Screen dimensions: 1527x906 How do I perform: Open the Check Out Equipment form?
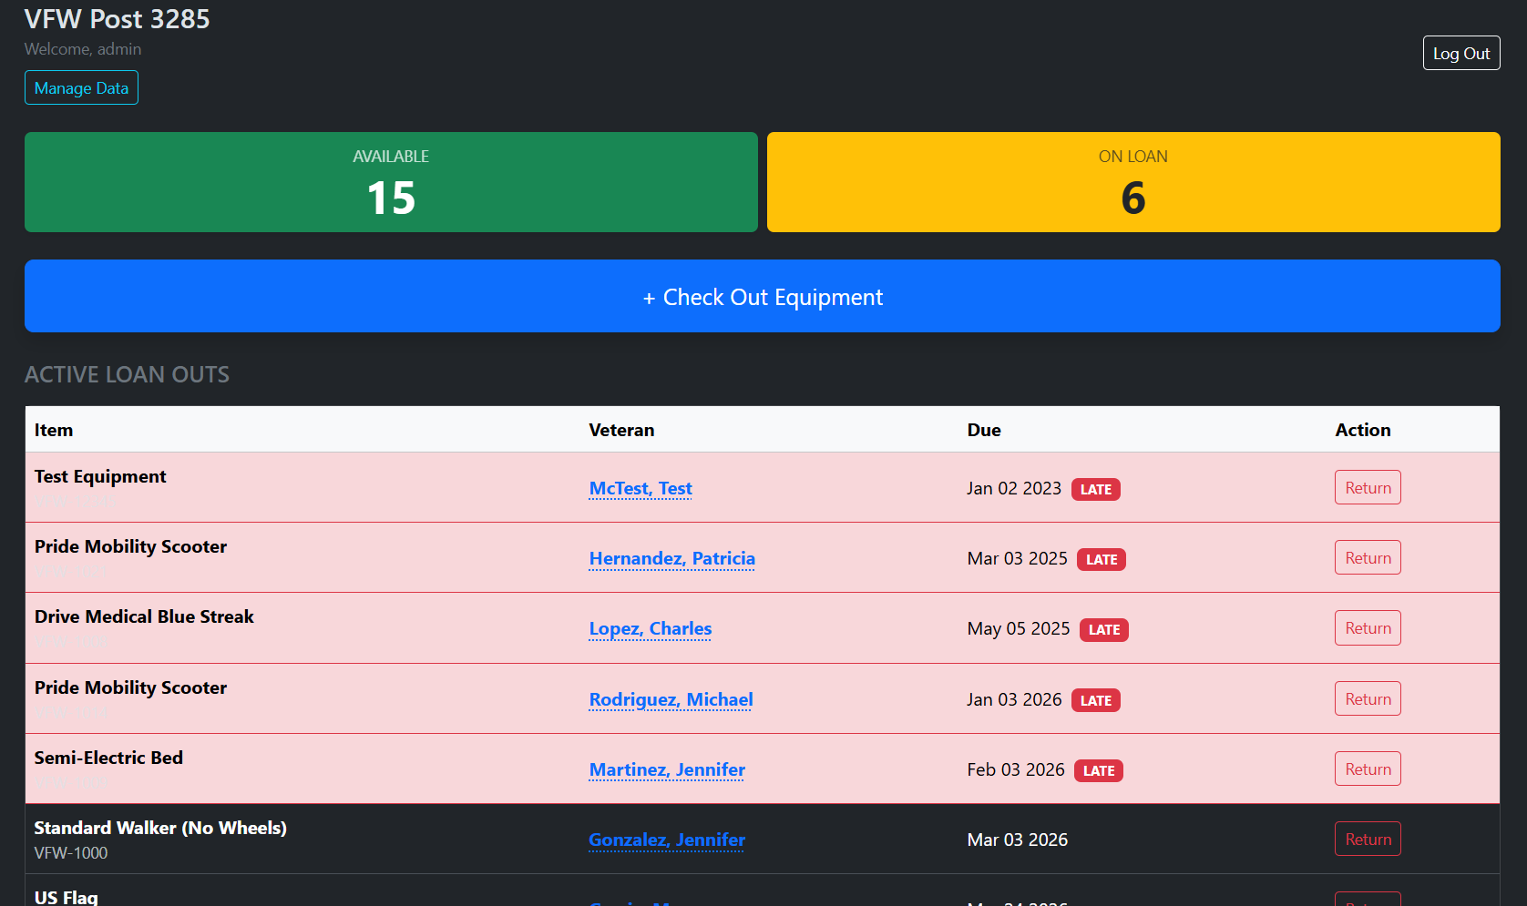[x=763, y=296]
